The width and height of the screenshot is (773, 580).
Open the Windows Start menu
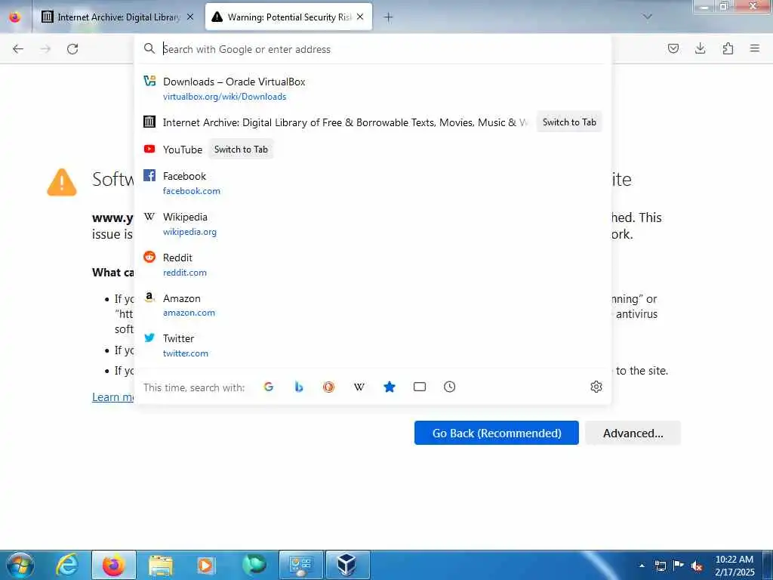pyautogui.click(x=20, y=565)
